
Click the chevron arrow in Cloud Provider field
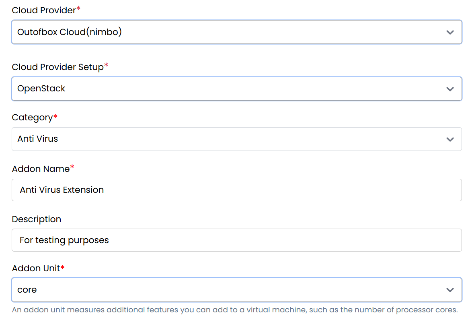coord(450,32)
